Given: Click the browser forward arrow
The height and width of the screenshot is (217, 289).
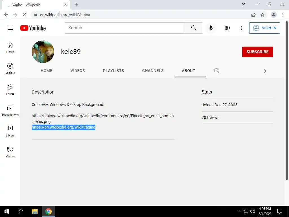Looking at the screenshot, I should [15, 15].
